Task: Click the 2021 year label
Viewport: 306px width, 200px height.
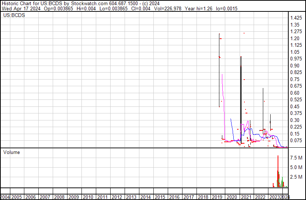Action: (246, 197)
